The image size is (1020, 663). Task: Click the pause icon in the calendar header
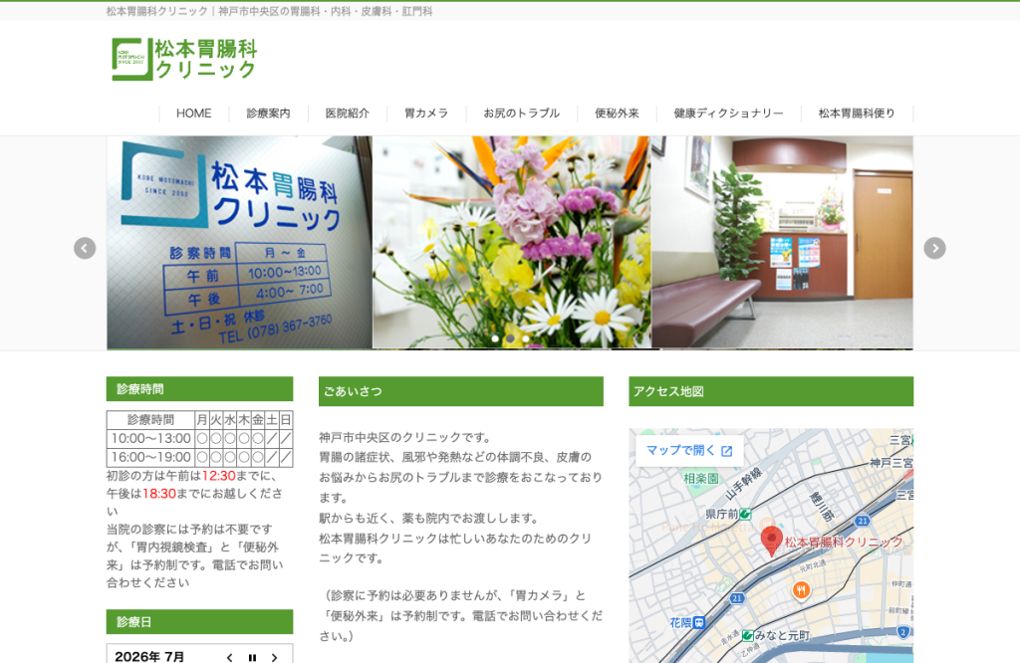tap(252, 658)
